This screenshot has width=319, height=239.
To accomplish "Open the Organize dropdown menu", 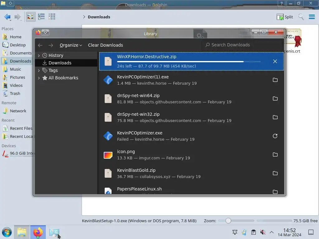I will [x=71, y=45].
